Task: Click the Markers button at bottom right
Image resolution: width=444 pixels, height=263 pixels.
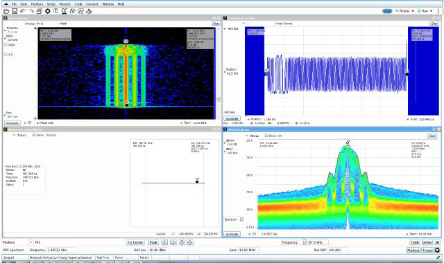Action: point(413,251)
